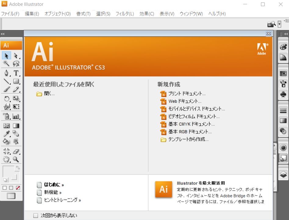Reset to default fill and stroke
The height and width of the screenshot is (220, 289).
pyautogui.click(x=5, y=180)
